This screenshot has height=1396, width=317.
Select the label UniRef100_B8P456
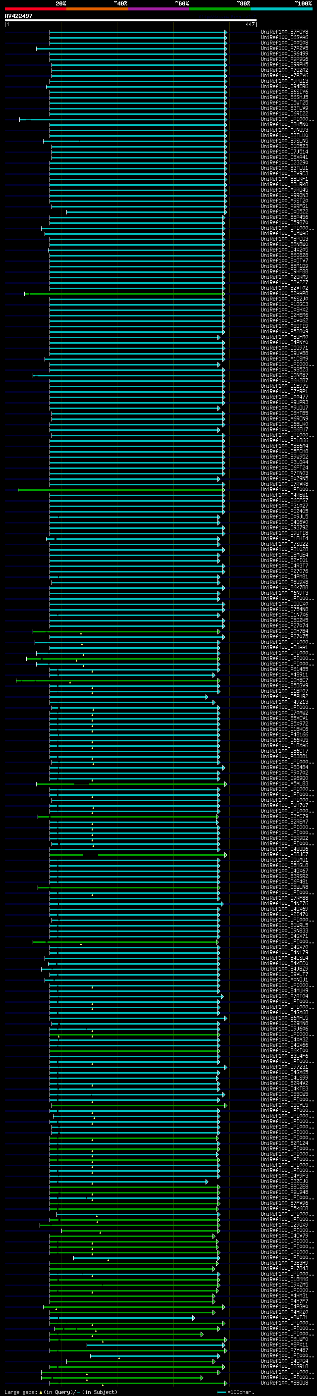pos(284,217)
